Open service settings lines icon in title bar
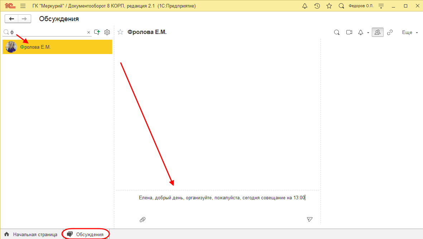The height and width of the screenshot is (239, 423). pyautogui.click(x=381, y=6)
